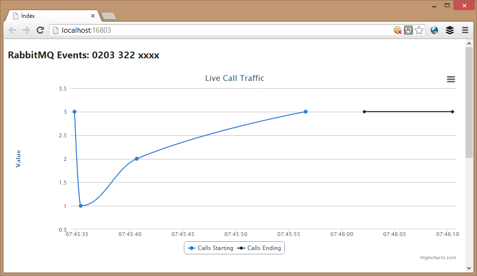Open the Highcharts.com credits link
477x276 pixels.
point(438,257)
